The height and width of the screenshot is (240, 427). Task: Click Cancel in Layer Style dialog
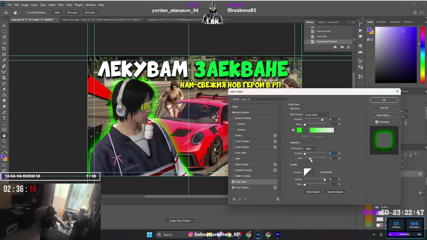pyautogui.click(x=384, y=108)
